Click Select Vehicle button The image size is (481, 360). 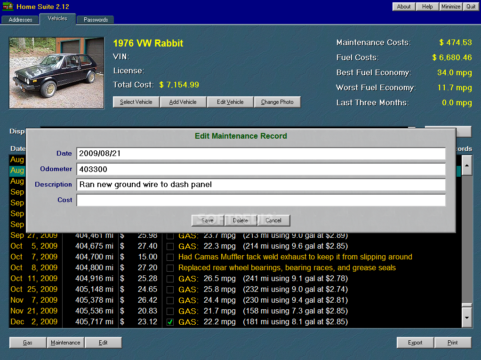[x=136, y=102]
